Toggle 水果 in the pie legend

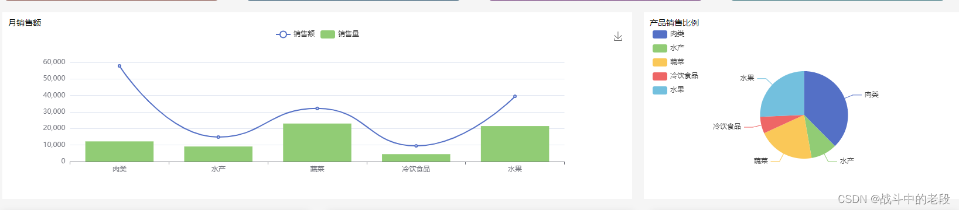tap(668, 90)
